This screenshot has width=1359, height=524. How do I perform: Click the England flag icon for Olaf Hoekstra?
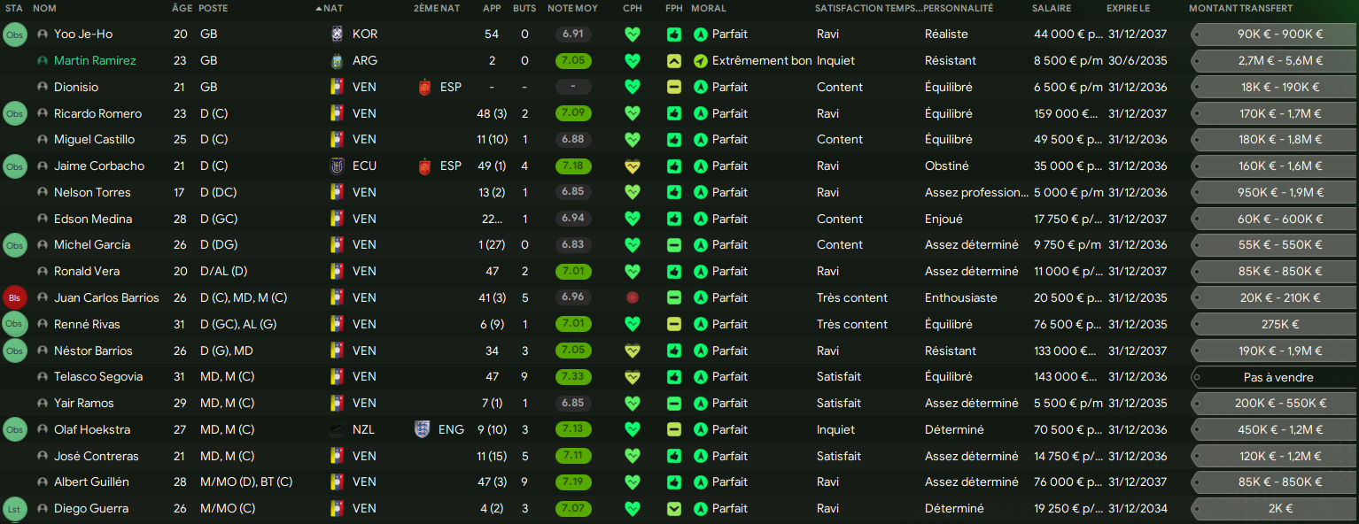tap(423, 430)
